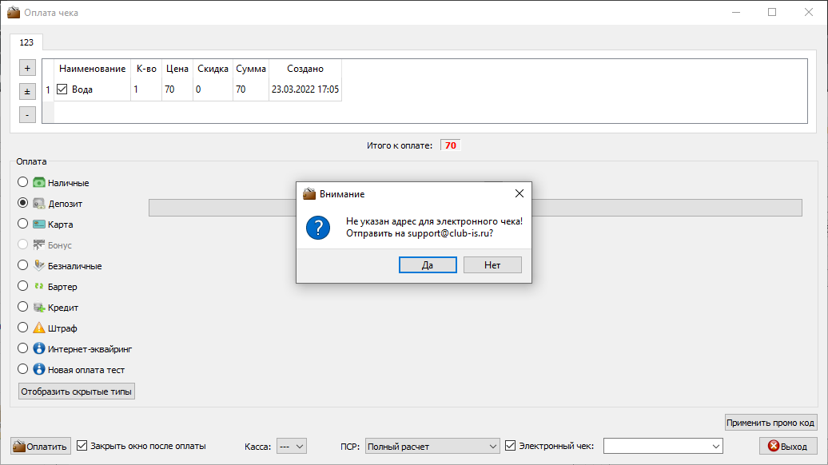Close the Внимание dialog
The width and height of the screenshot is (828, 465).
pos(519,193)
